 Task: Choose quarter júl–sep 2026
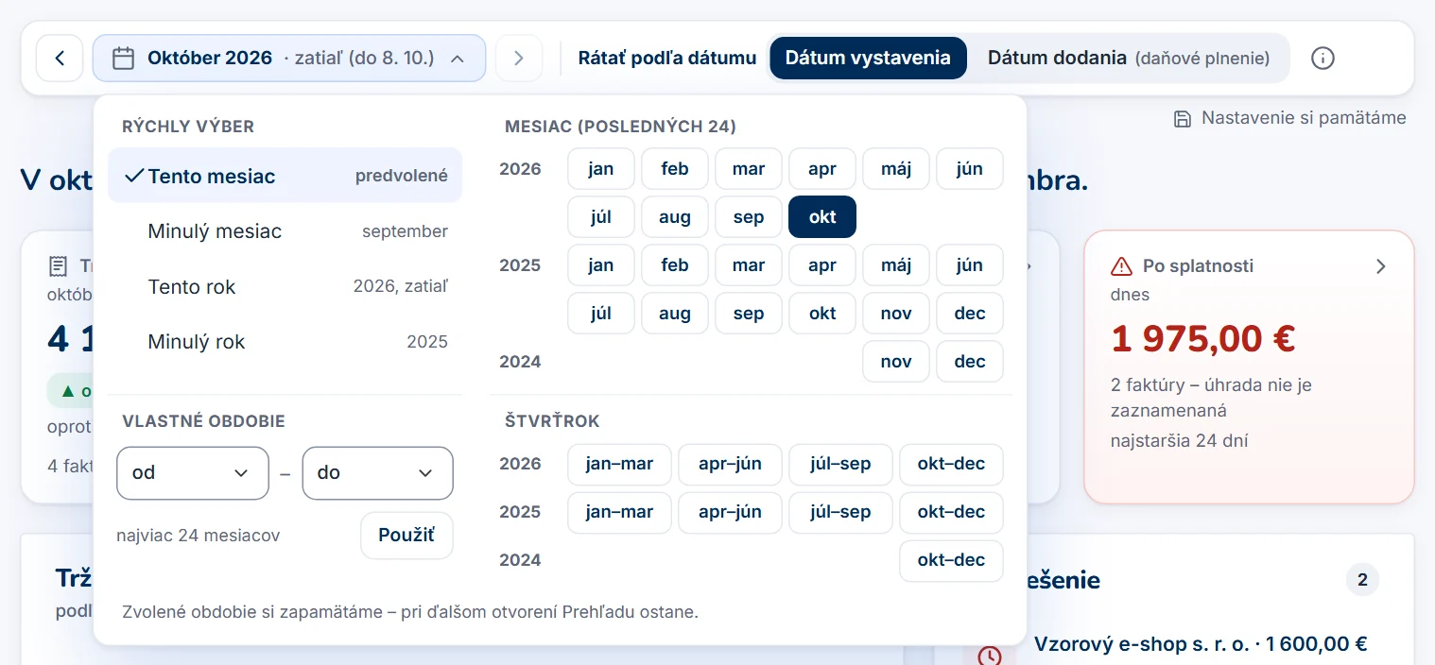pyautogui.click(x=840, y=464)
